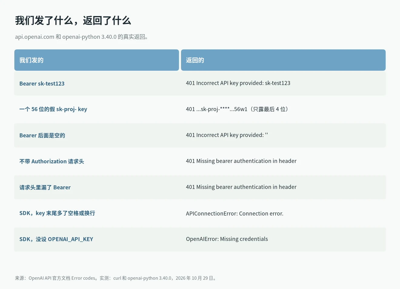Select the cell Bearer sk-test123

pos(42,84)
